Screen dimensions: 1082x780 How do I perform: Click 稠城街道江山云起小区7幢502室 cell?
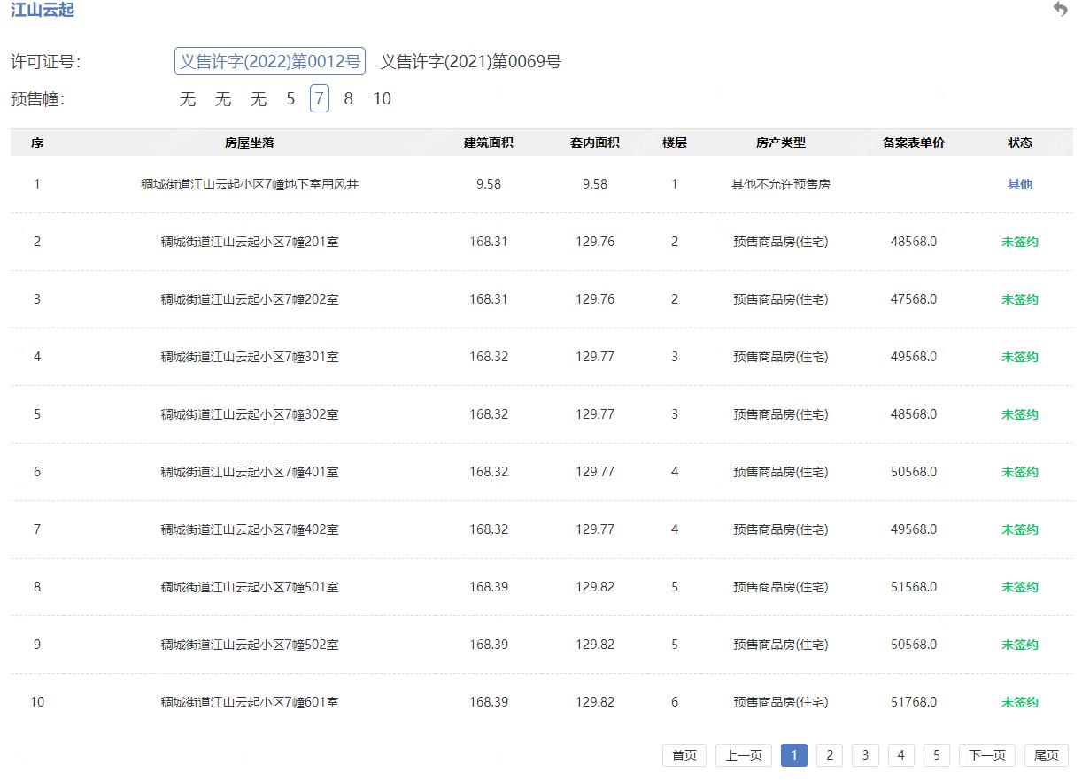click(250, 645)
